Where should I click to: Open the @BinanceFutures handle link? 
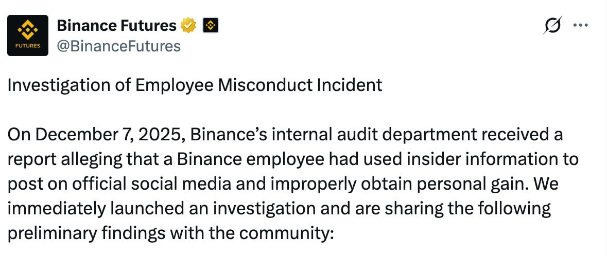pyautogui.click(x=118, y=46)
